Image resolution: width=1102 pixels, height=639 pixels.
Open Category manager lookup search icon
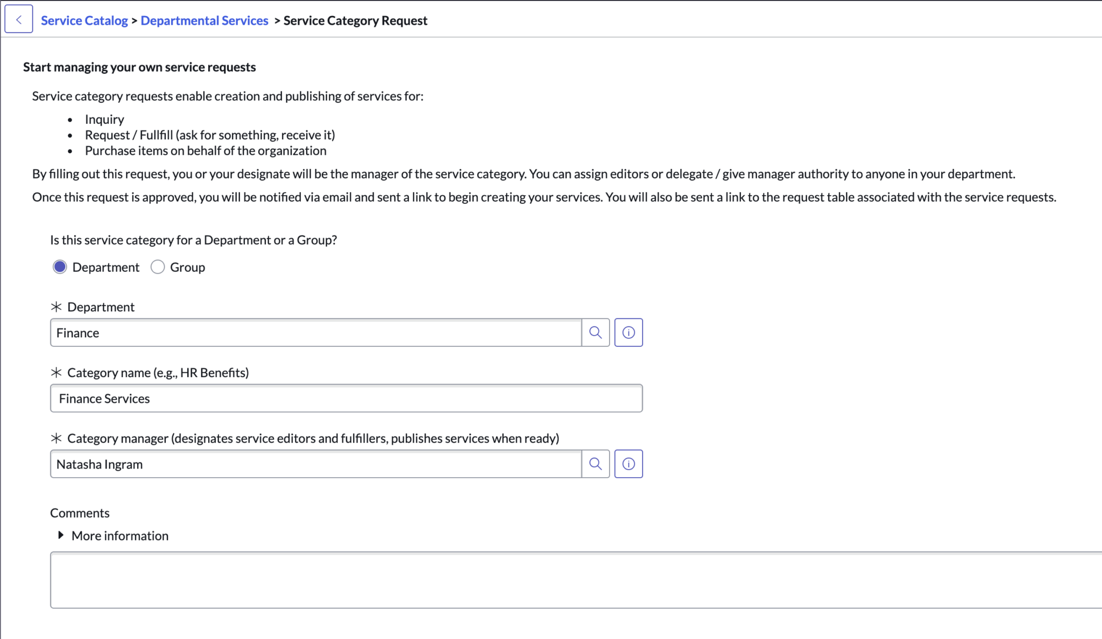[x=595, y=464]
